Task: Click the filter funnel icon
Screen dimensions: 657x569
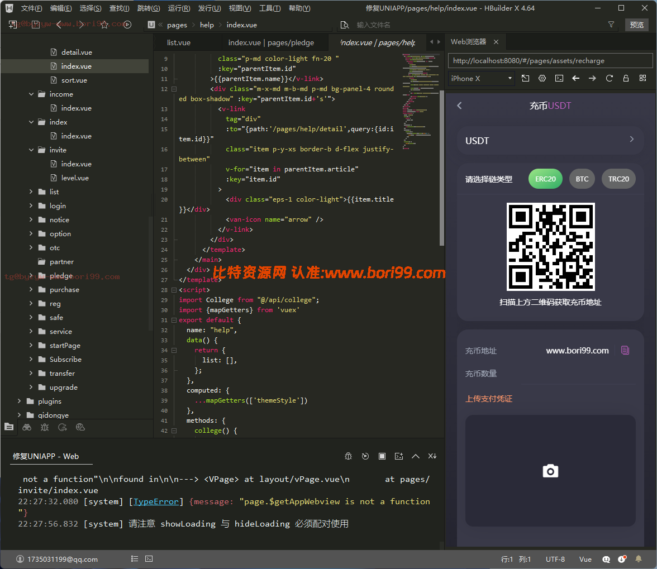Action: [611, 25]
